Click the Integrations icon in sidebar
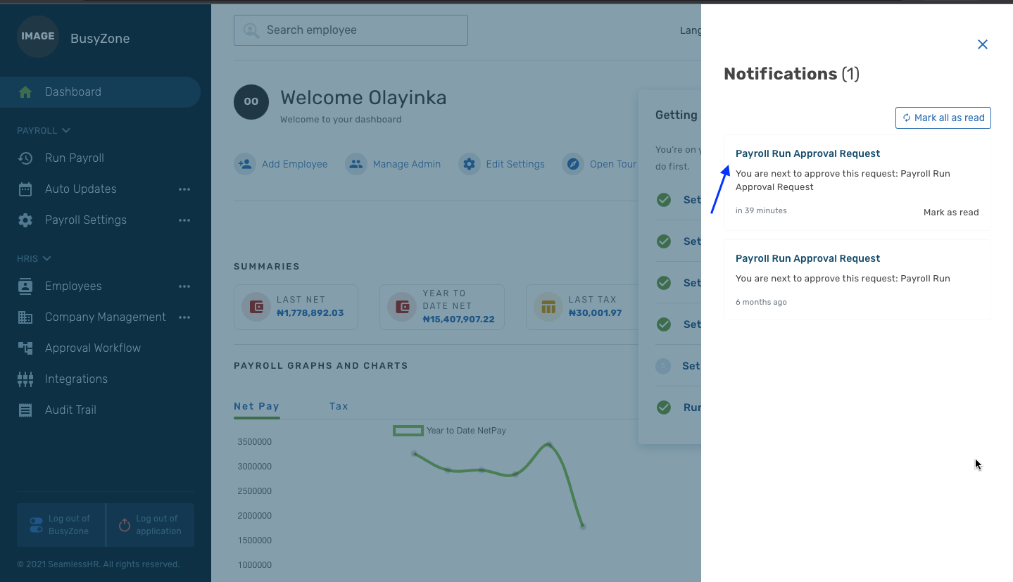The height and width of the screenshot is (582, 1013). 25,379
